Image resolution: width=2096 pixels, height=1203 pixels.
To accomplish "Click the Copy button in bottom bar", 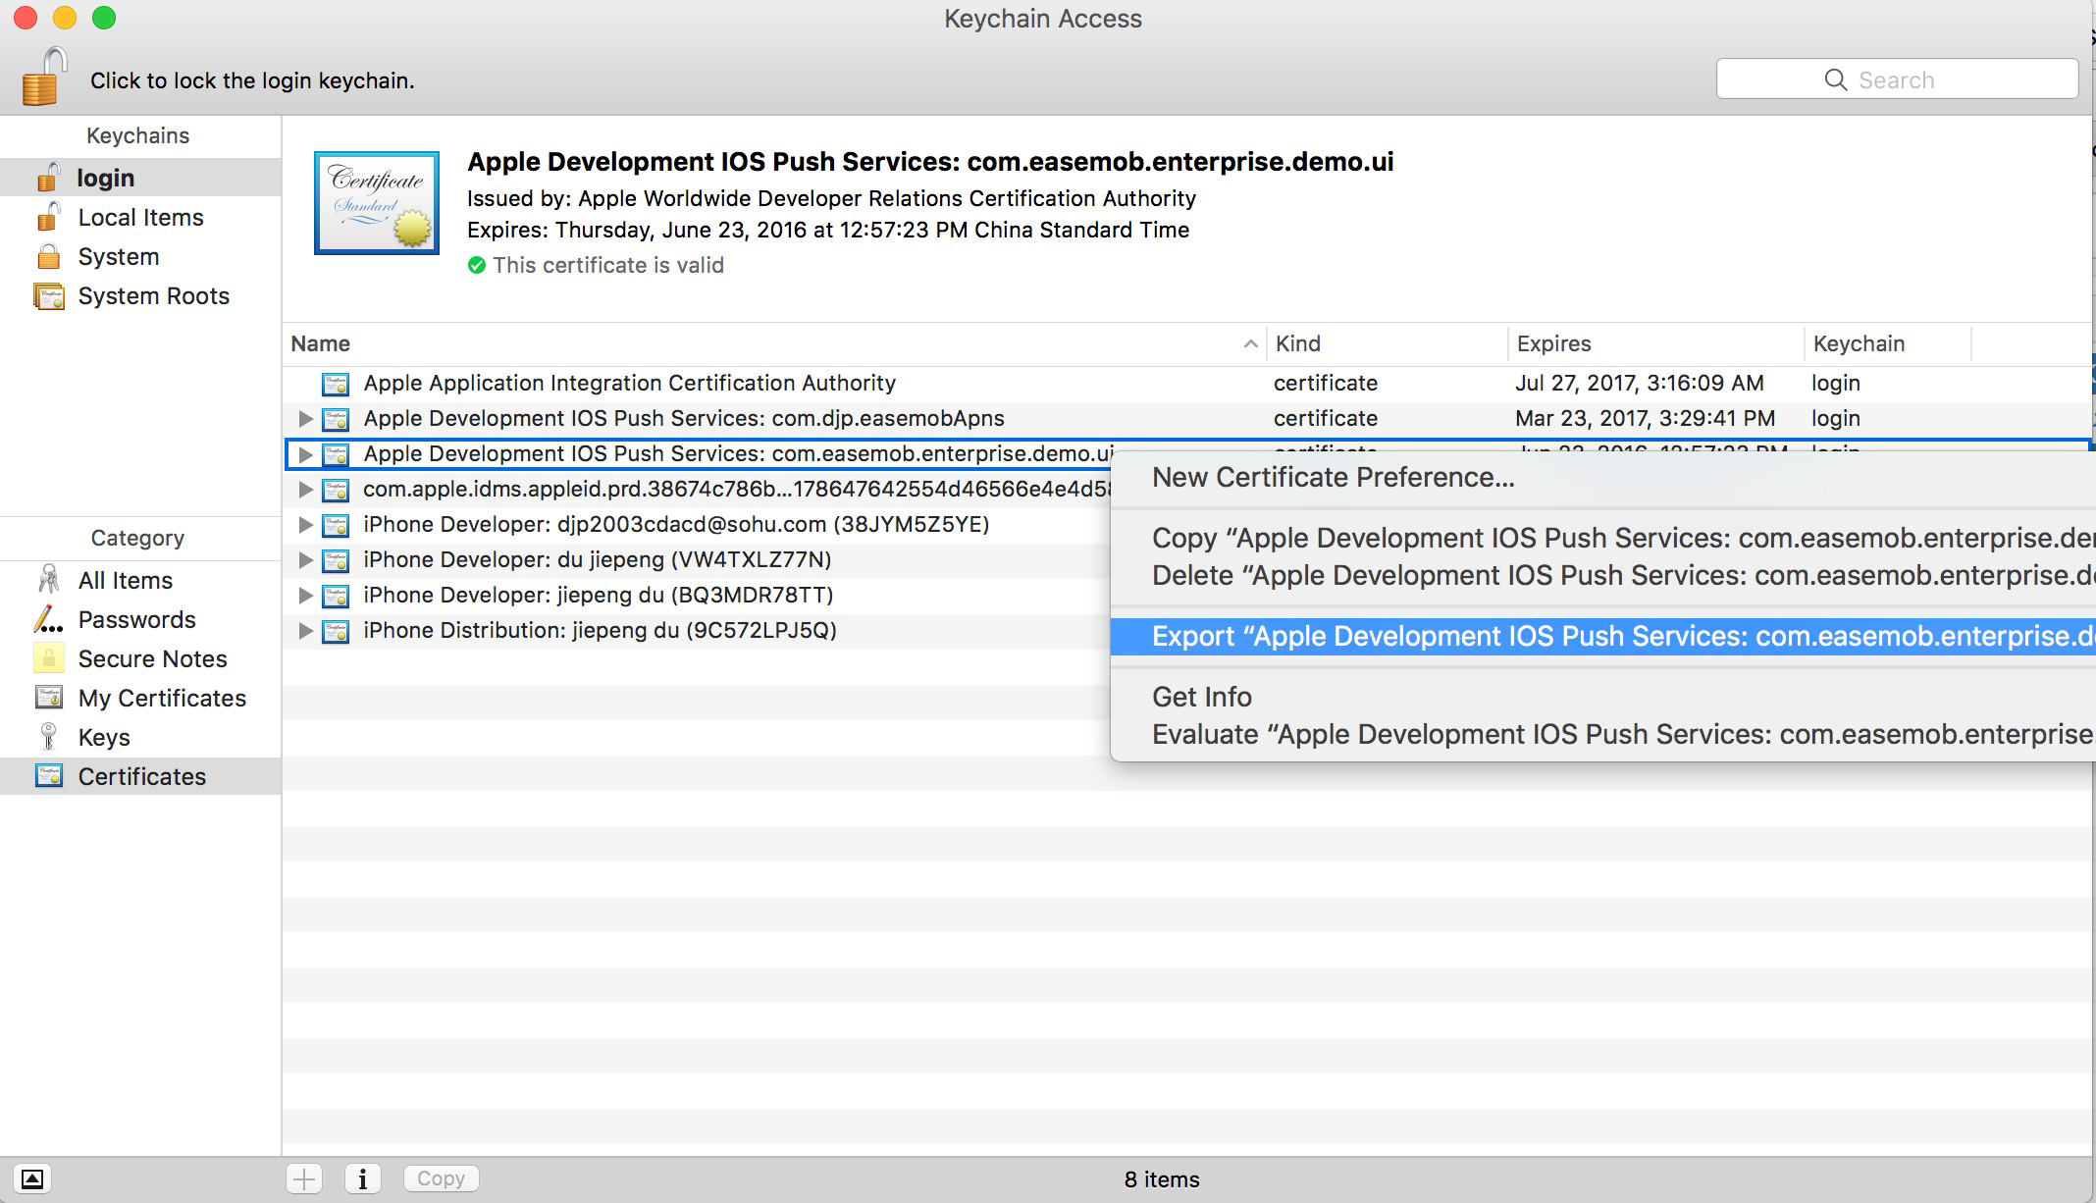I will pos(441,1178).
